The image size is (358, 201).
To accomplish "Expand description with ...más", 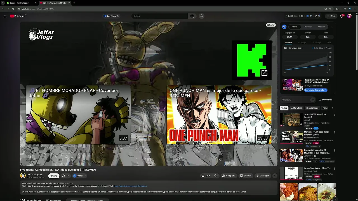I will pos(244,192).
